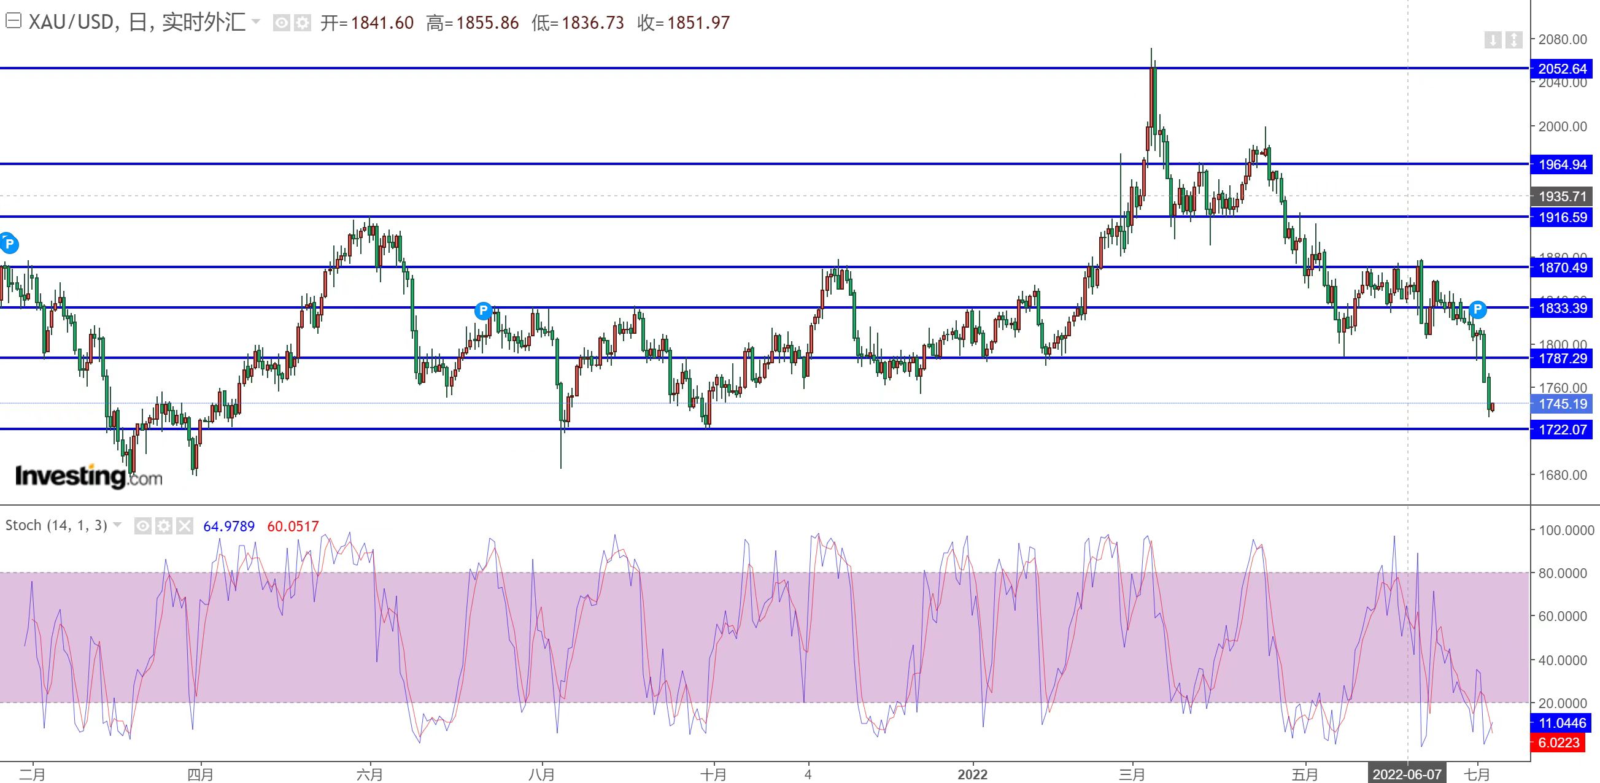
Task: Click the P marker at left edge
Action: 9,244
